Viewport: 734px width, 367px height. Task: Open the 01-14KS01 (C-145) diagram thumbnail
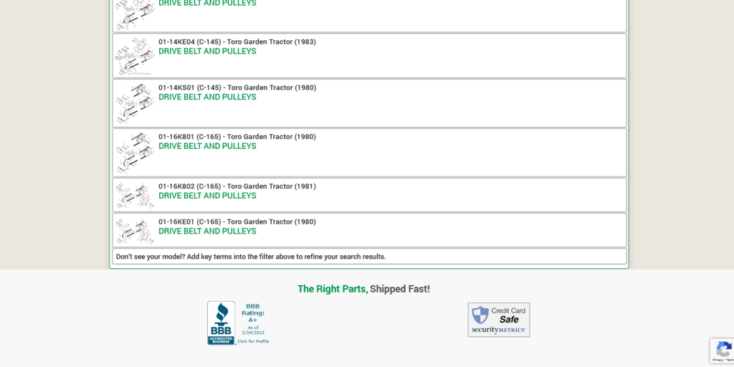135,103
